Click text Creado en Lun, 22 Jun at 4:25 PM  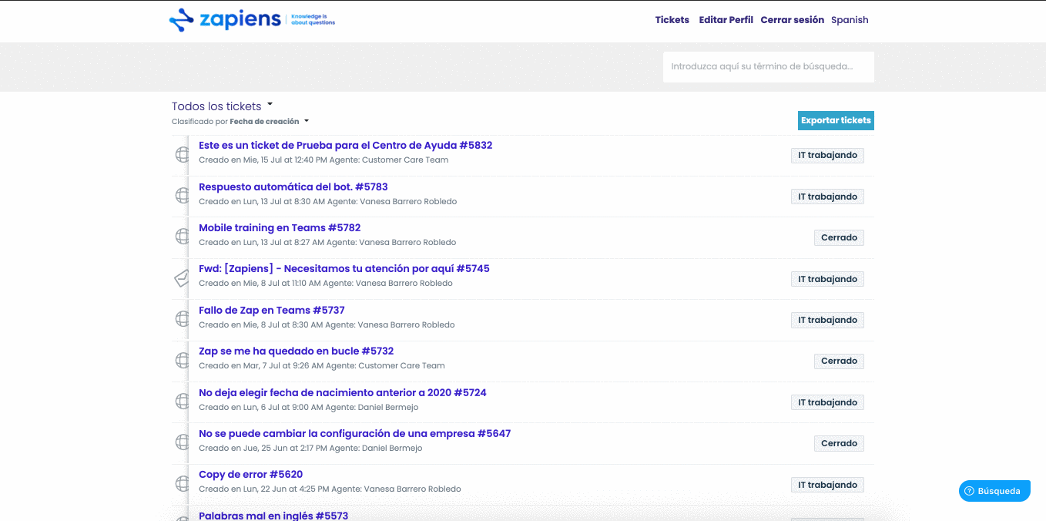tap(263, 489)
